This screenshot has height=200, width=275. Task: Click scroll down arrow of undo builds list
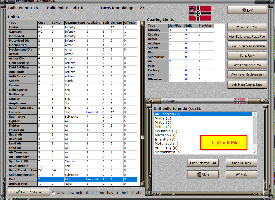(x=255, y=152)
